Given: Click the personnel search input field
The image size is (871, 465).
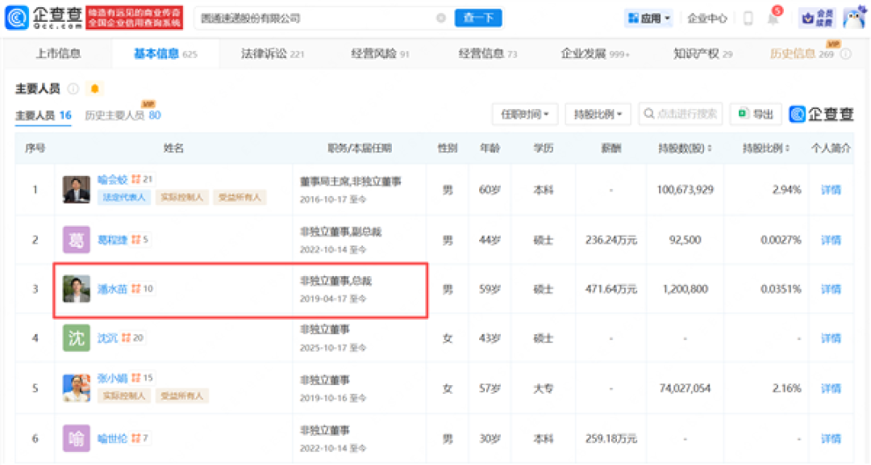Looking at the screenshot, I should (681, 114).
